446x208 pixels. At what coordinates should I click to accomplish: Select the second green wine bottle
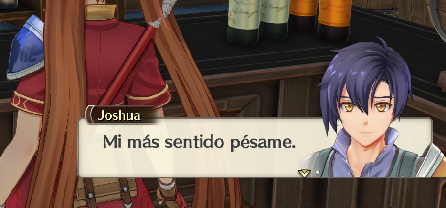275,19
